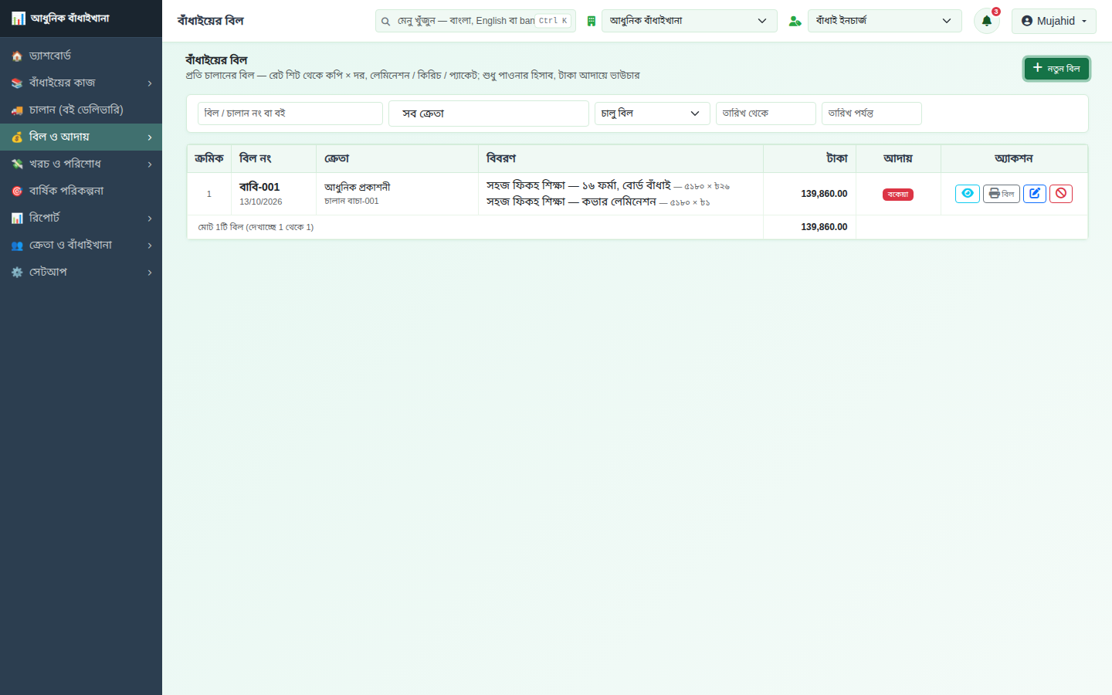Cancel bill বাবি-001 with the red ban icon
Screen dimensions: 1112x695
tap(1061, 194)
